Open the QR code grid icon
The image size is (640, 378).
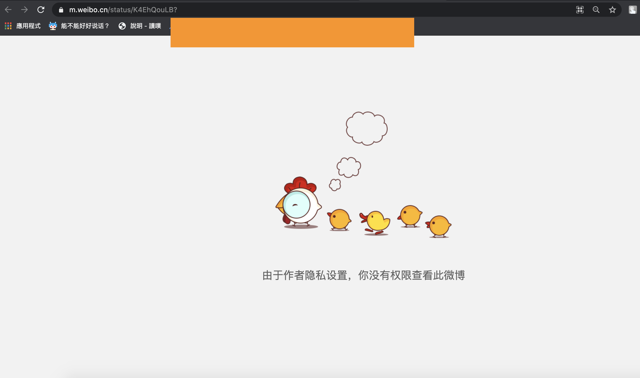[580, 10]
